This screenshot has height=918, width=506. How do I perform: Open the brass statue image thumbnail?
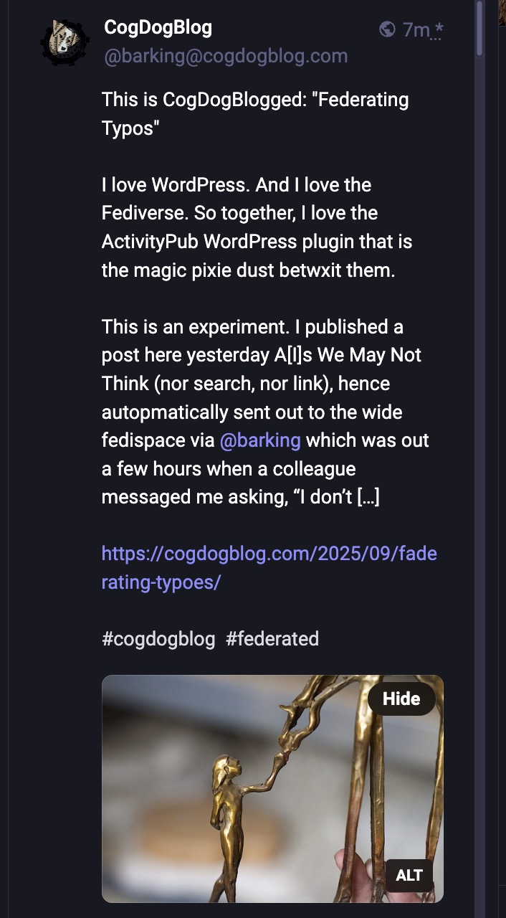pyautogui.click(x=272, y=788)
